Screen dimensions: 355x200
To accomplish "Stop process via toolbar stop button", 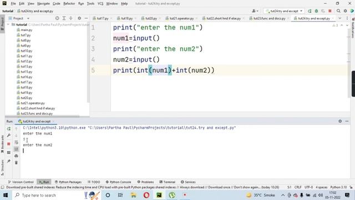I will (330, 11).
